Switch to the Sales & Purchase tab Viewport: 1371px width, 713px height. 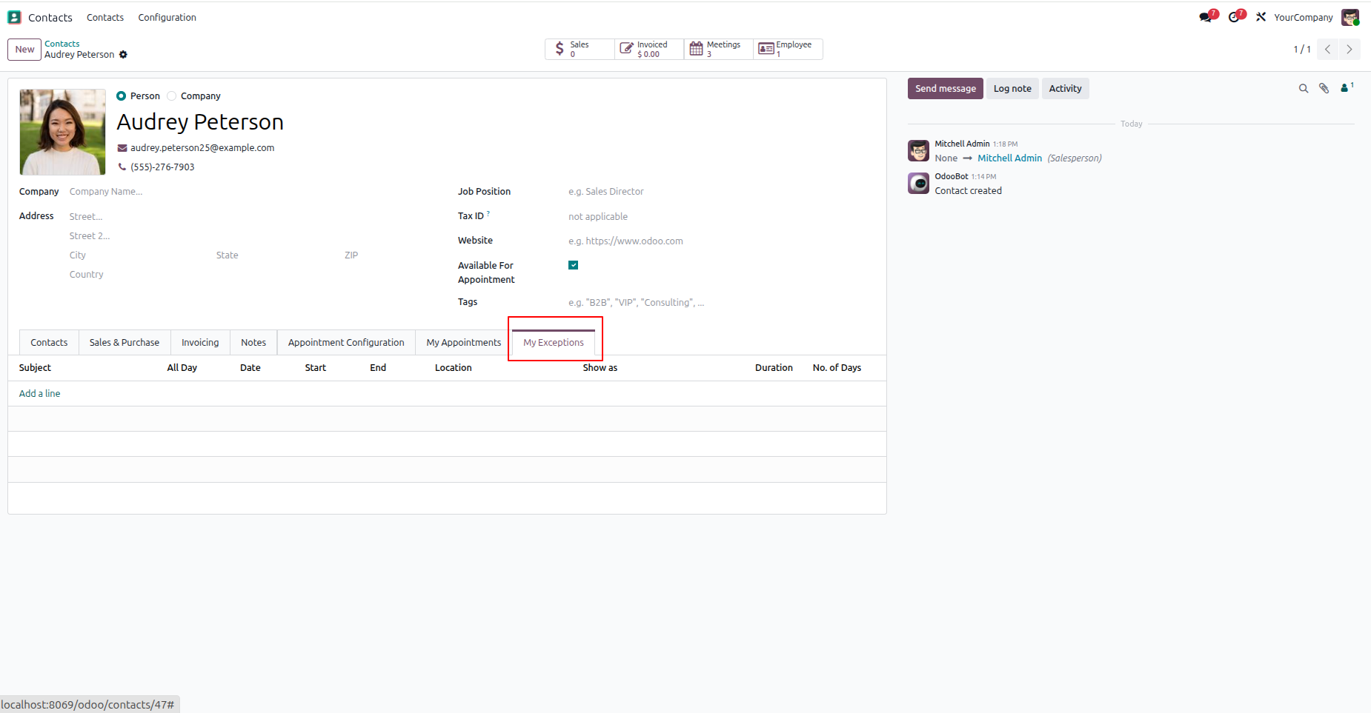click(x=125, y=343)
